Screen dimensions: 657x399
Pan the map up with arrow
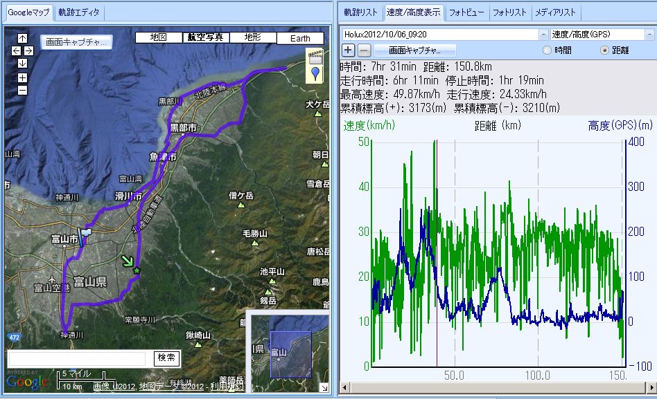22,38
